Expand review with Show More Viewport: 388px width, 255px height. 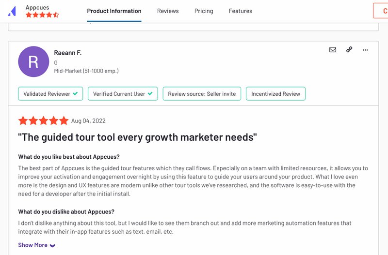(x=33, y=245)
